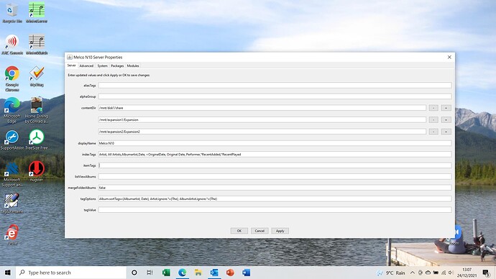Click into the itemTags field
The height and width of the screenshot is (279, 496).
tap(275, 165)
